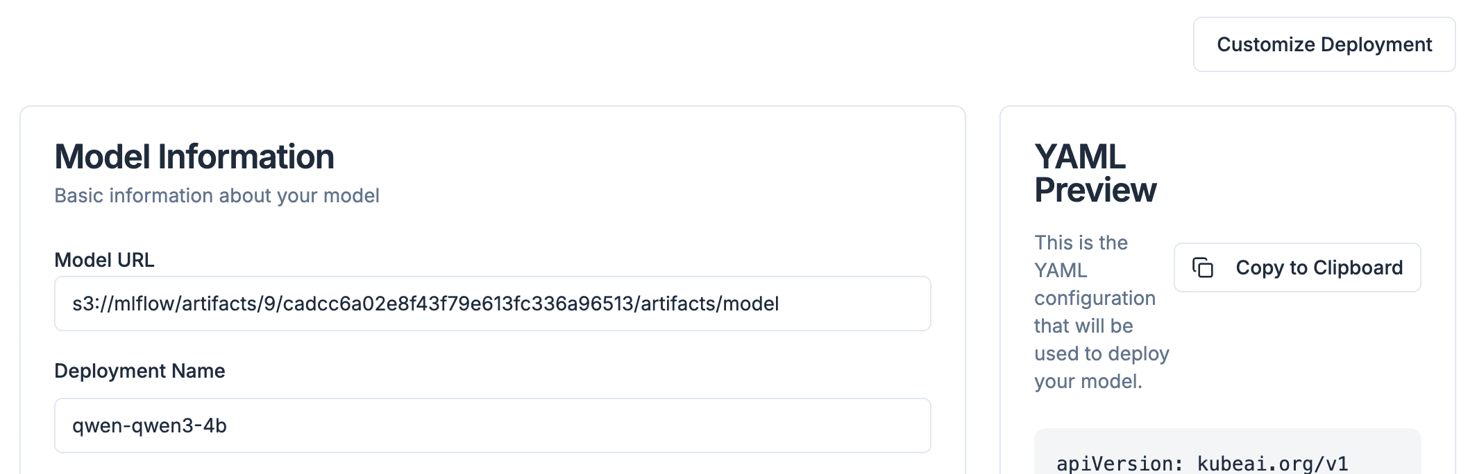Click the apiVersion key in YAML code
The height and width of the screenshot is (474, 1477).
pyautogui.click(x=1119, y=464)
